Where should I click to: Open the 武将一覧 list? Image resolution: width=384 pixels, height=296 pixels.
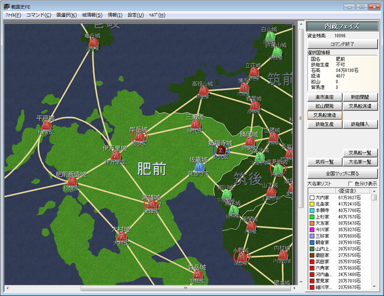click(325, 162)
